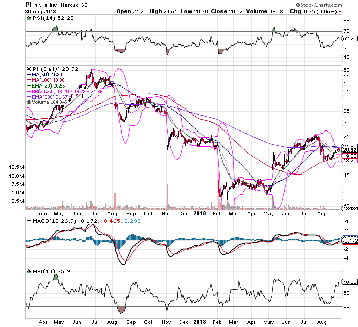Click the PI ticker symbol in the header
Screen dimensions: 358x327
[x=29, y=5]
